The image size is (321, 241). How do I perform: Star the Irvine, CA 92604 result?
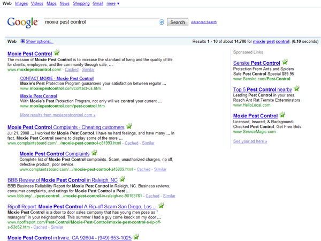pyautogui.click(x=136, y=237)
